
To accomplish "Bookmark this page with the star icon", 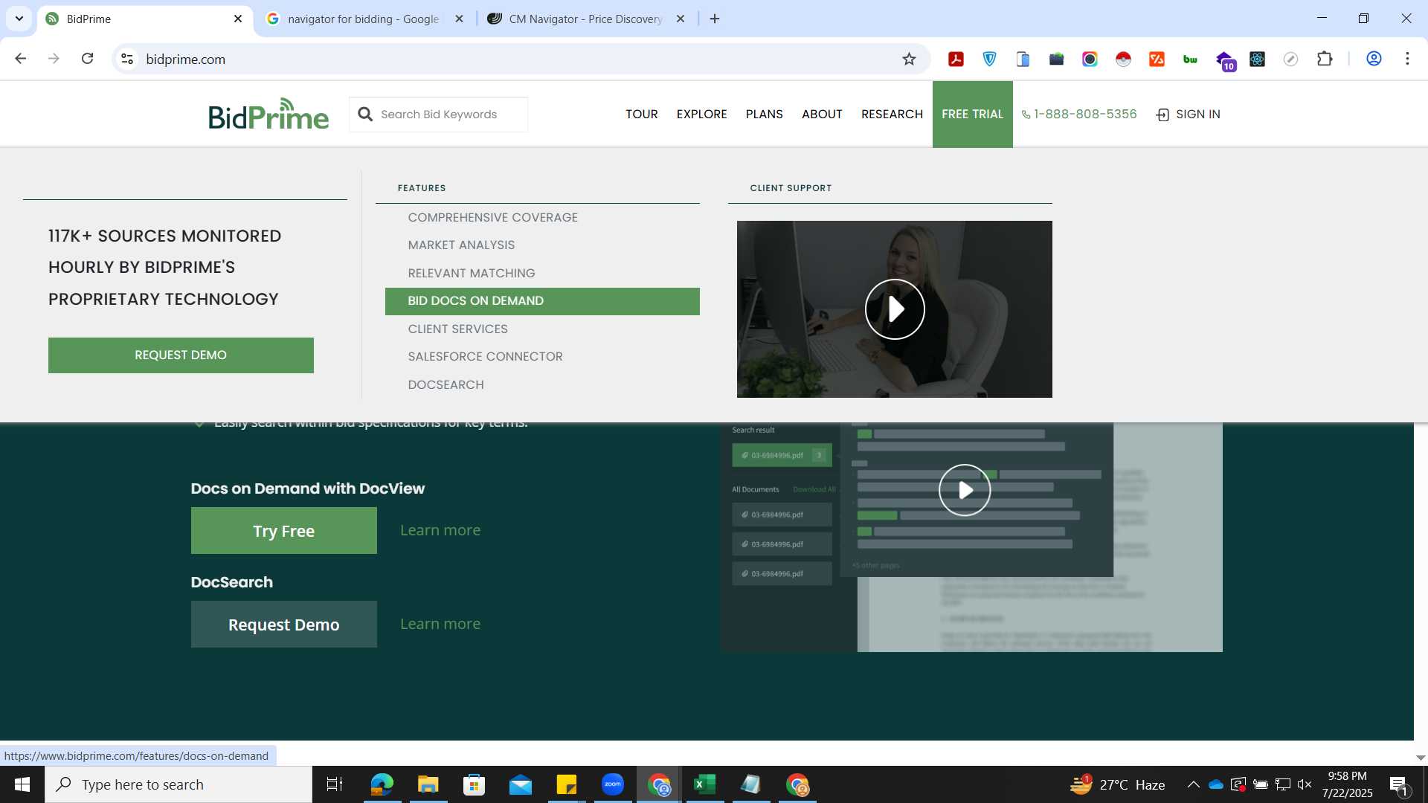I will (x=909, y=59).
